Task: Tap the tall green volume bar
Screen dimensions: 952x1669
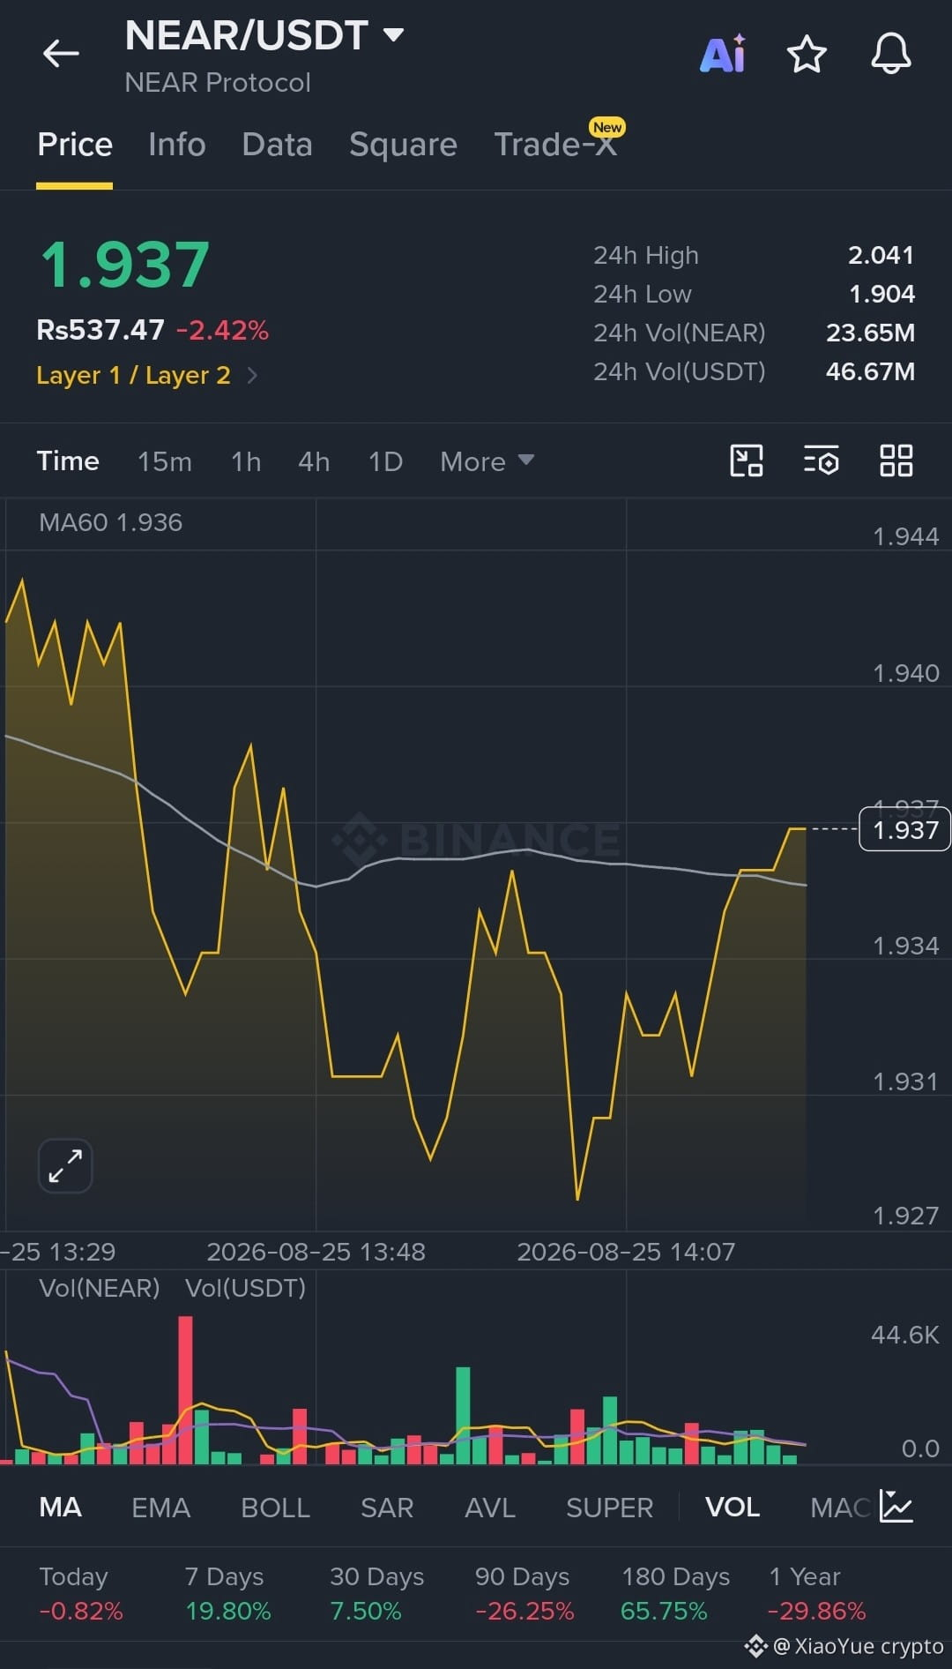Action: (463, 1415)
